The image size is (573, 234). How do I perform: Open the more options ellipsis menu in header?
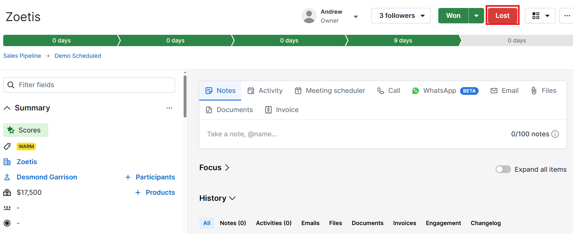[567, 16]
